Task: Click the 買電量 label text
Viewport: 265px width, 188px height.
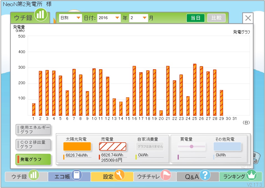Action: tap(186, 139)
